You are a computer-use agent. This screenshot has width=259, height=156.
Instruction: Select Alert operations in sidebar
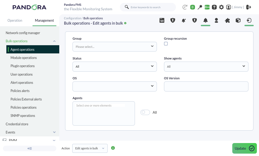pyautogui.click(x=22, y=82)
